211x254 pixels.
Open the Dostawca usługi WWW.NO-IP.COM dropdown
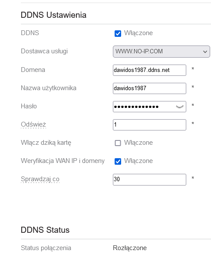pyautogui.click(x=162, y=52)
